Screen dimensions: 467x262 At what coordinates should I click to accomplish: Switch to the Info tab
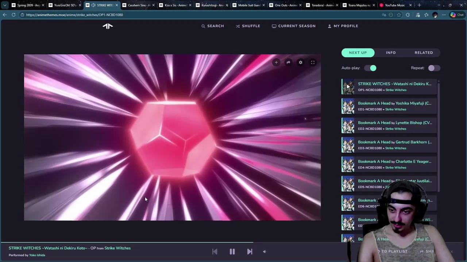(x=391, y=53)
